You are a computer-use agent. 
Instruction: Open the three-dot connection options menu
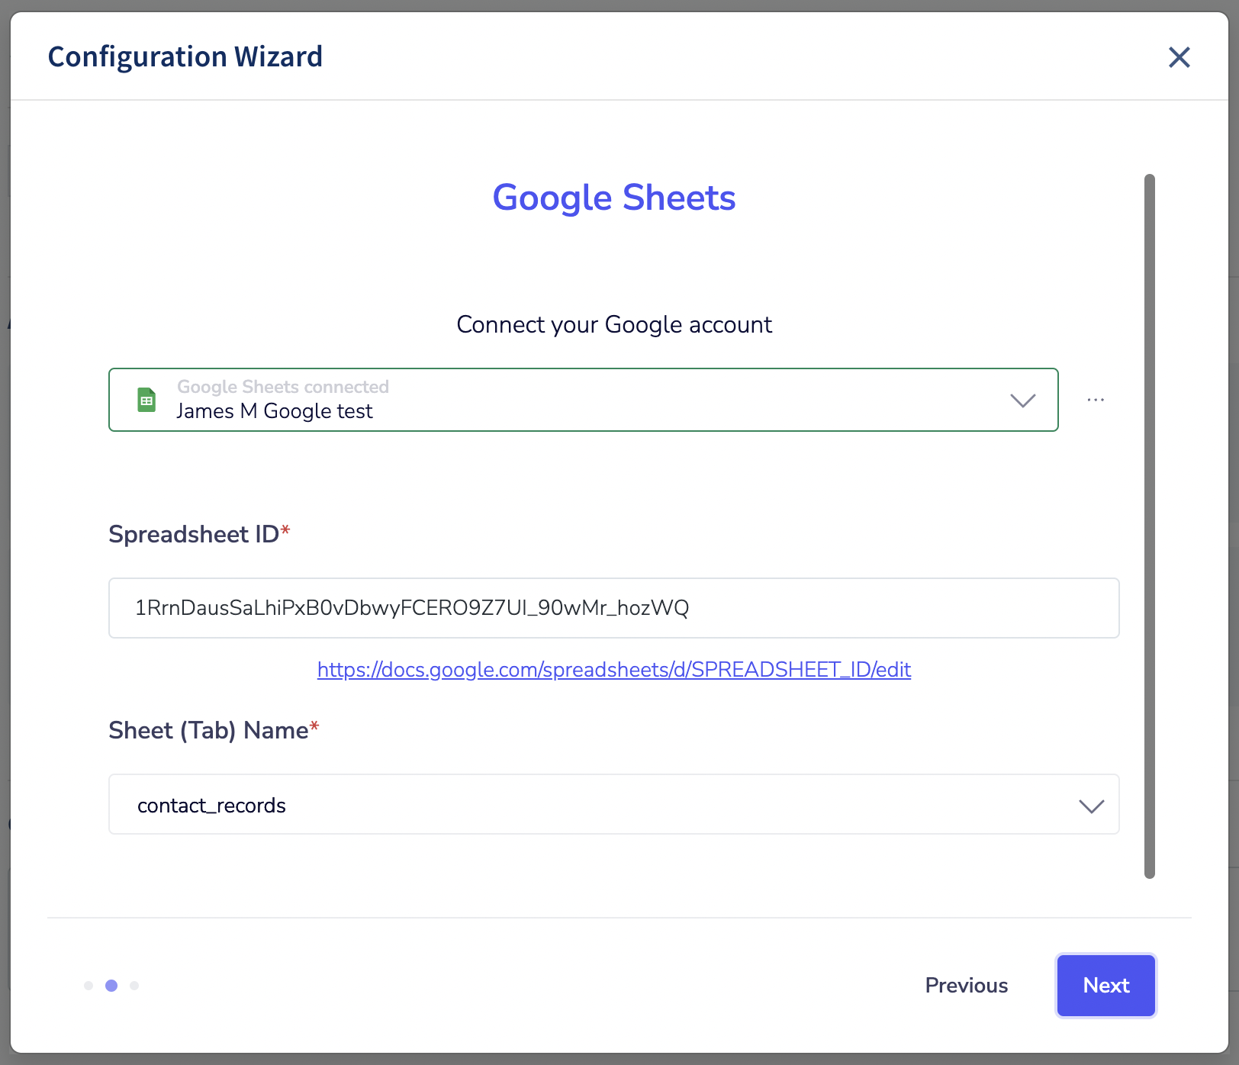pyautogui.click(x=1096, y=400)
